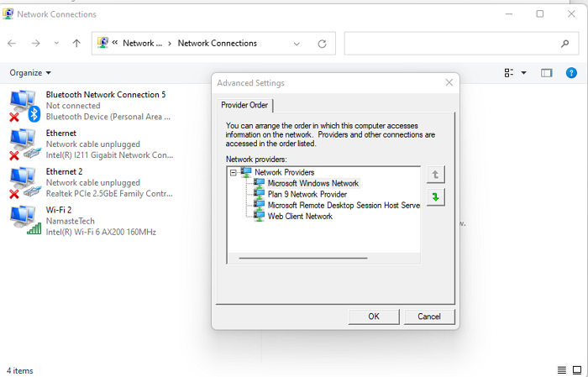Collapse the Network Providers tree node
Image resolution: width=588 pixels, height=377 pixels.
pyautogui.click(x=234, y=173)
